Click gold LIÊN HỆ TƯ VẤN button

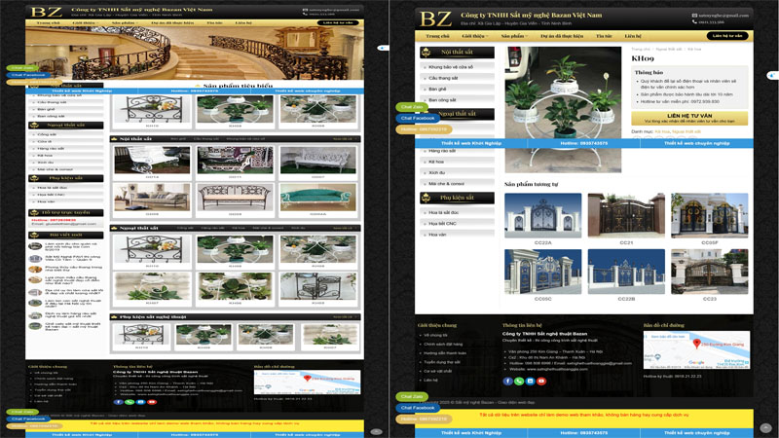pyautogui.click(x=689, y=118)
